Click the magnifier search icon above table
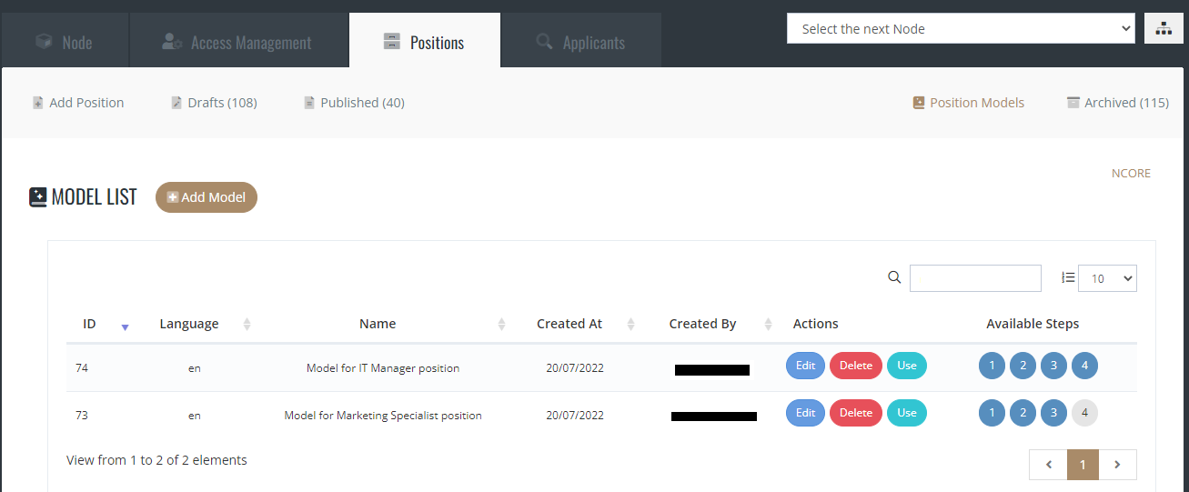Image resolution: width=1189 pixels, height=492 pixels. click(x=894, y=277)
